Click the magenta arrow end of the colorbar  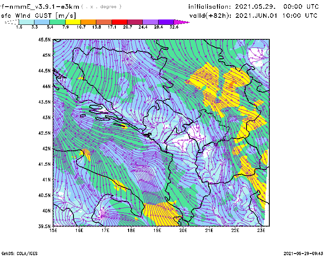click(x=181, y=22)
